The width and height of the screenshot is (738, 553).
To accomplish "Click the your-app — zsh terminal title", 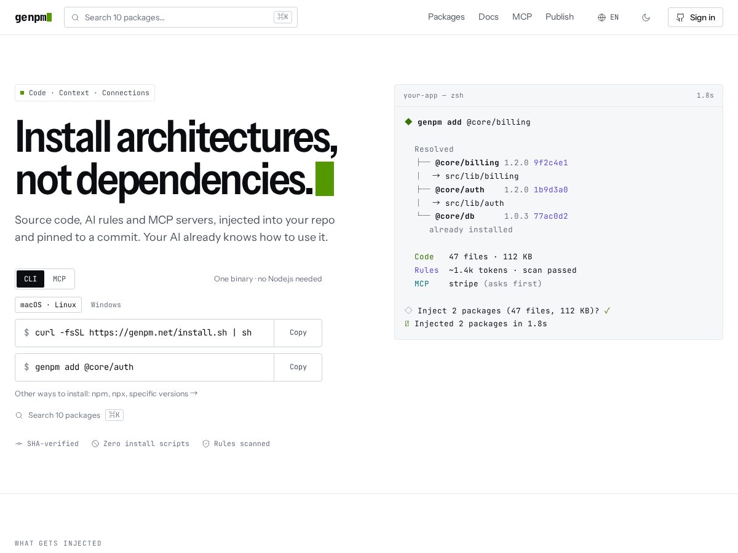I will click(x=434, y=95).
